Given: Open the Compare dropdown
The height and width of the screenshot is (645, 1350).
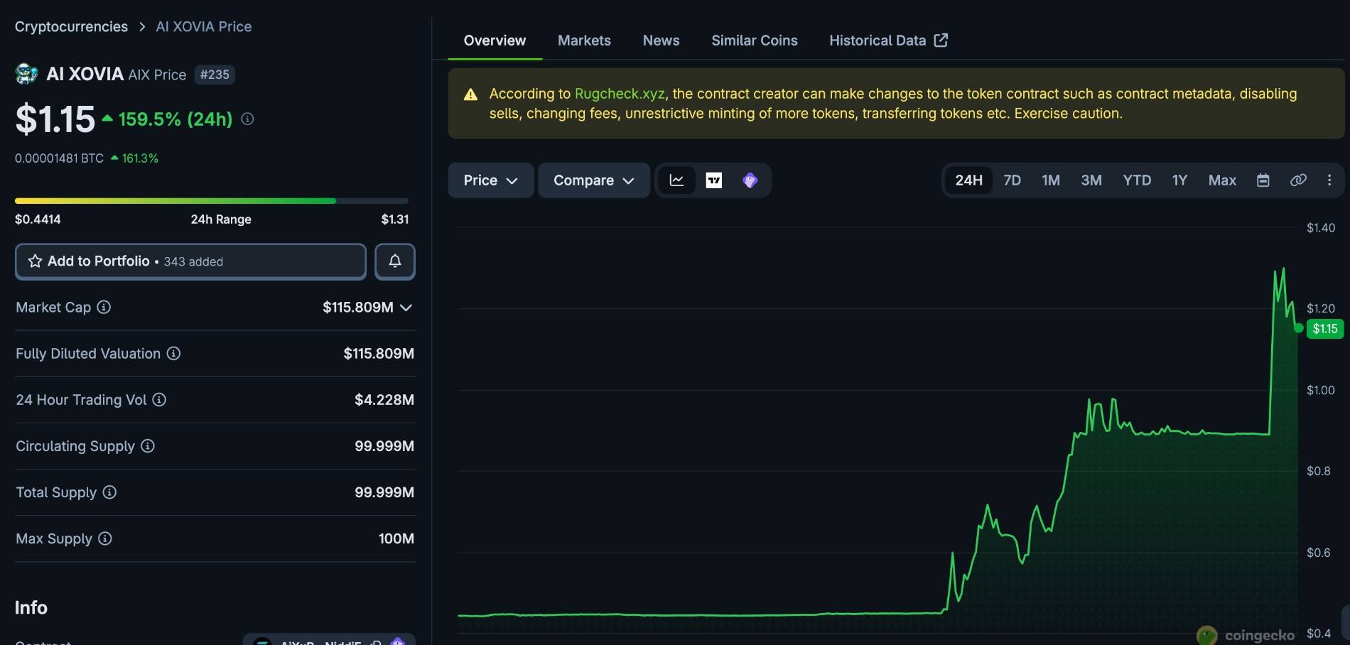Looking at the screenshot, I should click(594, 180).
